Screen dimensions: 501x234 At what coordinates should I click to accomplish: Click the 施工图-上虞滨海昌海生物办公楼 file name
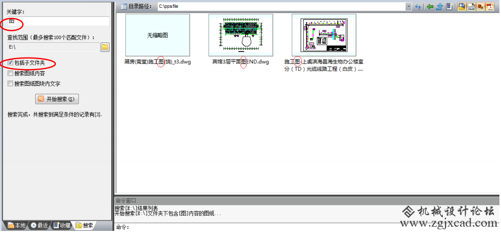tap(324, 65)
